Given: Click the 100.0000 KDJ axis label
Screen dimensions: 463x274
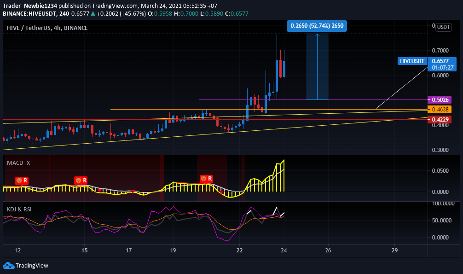Looking at the screenshot, I should click(x=443, y=204).
